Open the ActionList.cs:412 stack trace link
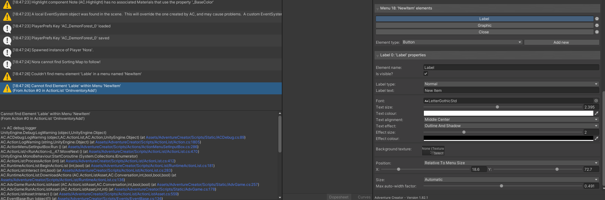Viewport: 605px width, 200px height. (x=120, y=161)
